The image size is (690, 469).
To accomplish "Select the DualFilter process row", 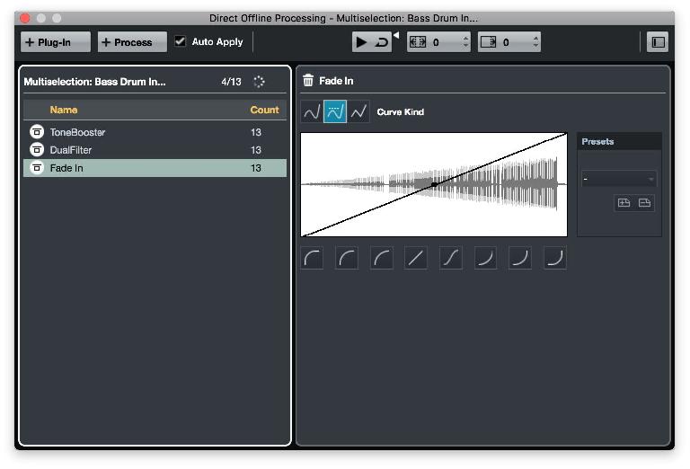I will (x=155, y=150).
